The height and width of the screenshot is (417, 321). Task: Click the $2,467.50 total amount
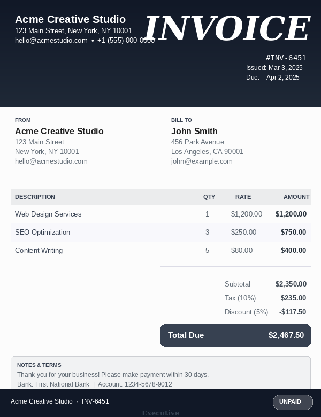click(286, 335)
